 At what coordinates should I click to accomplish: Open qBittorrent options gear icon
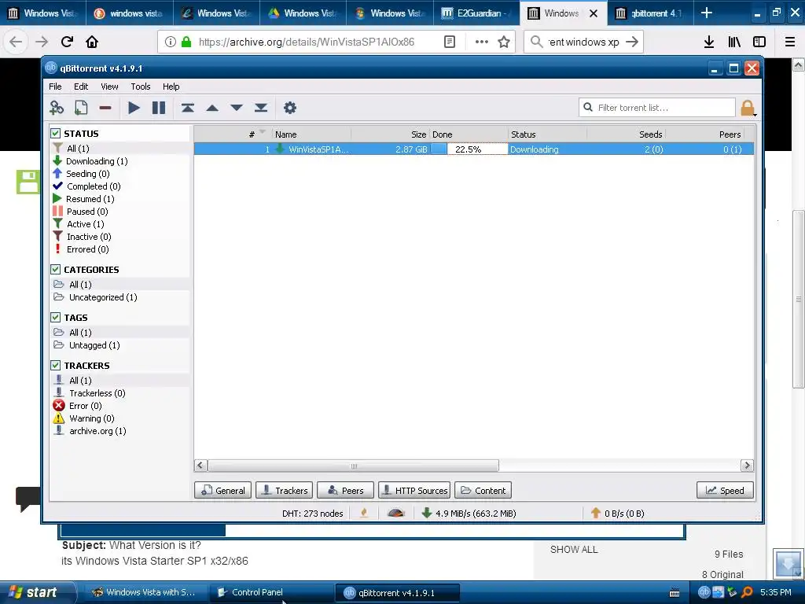click(290, 108)
